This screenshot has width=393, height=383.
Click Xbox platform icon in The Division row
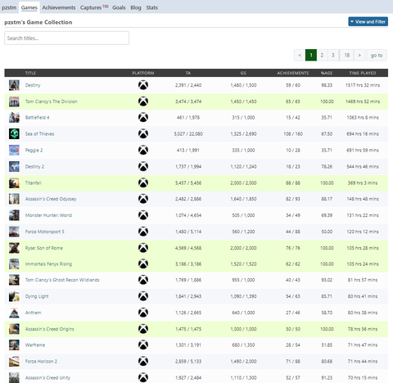(x=143, y=101)
